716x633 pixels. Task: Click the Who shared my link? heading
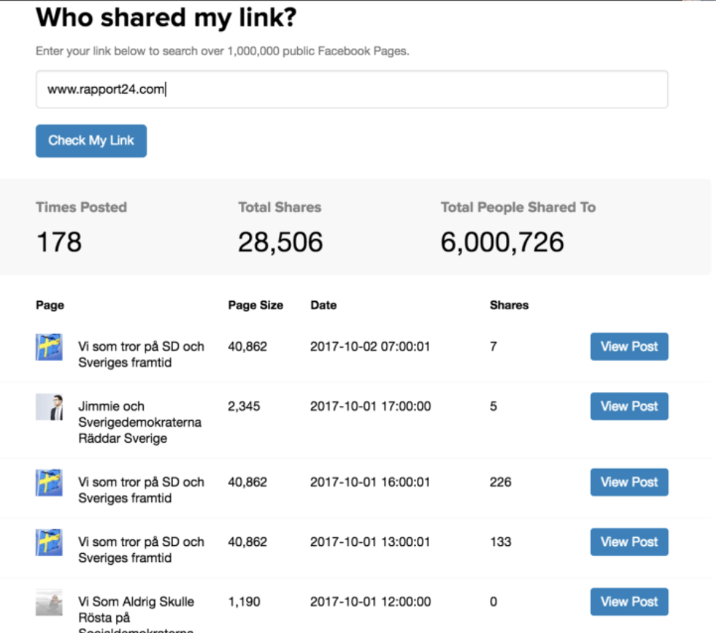pos(166,18)
